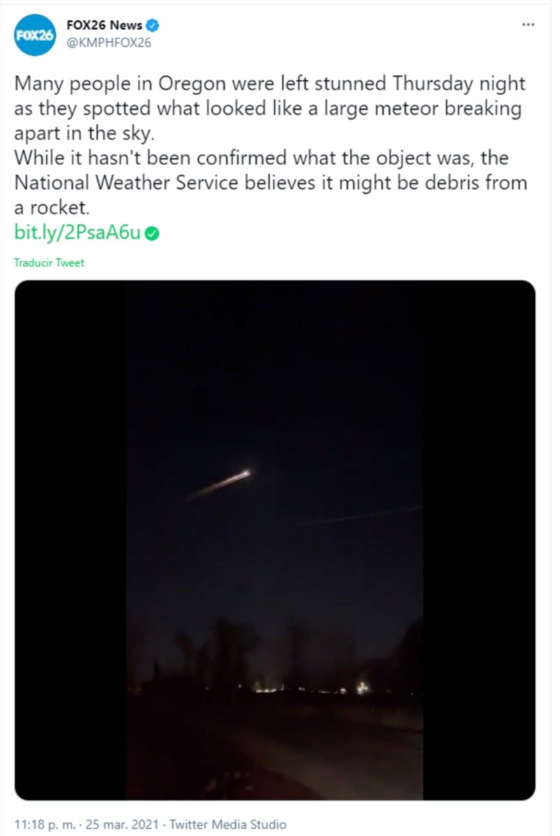The width and height of the screenshot is (560, 836).
Task: Click the words "apart in the sky."
Action: [x=78, y=134]
